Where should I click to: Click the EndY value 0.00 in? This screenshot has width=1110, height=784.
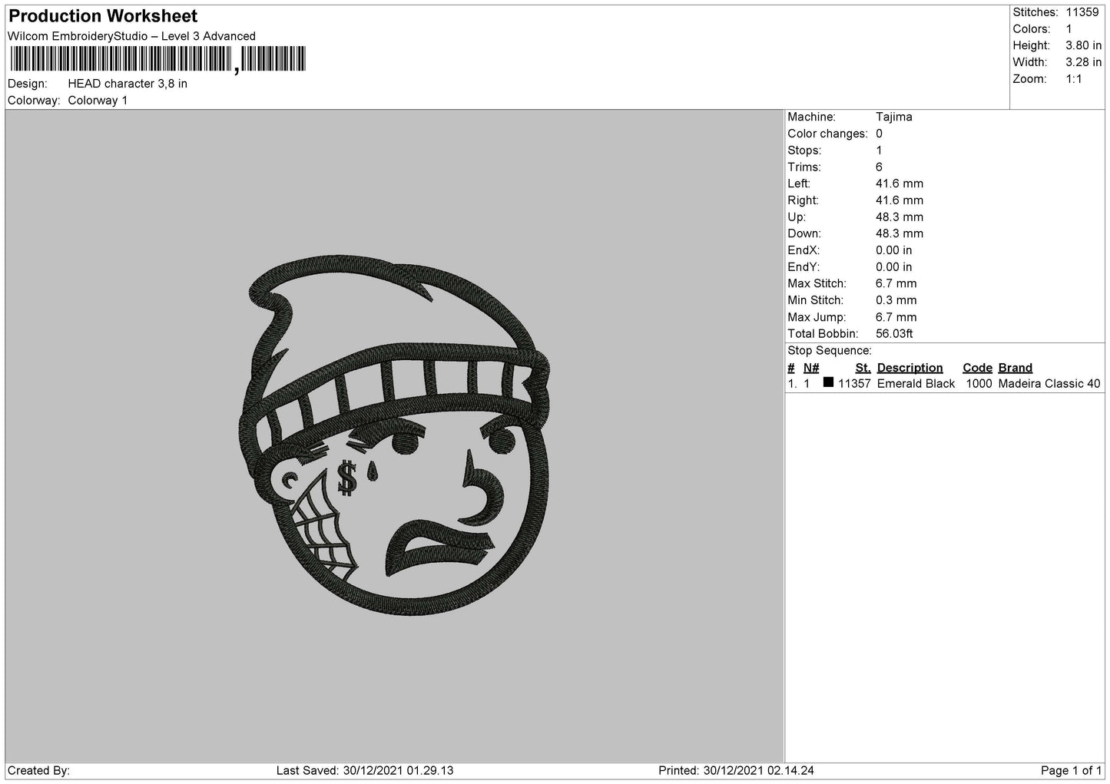click(x=894, y=267)
